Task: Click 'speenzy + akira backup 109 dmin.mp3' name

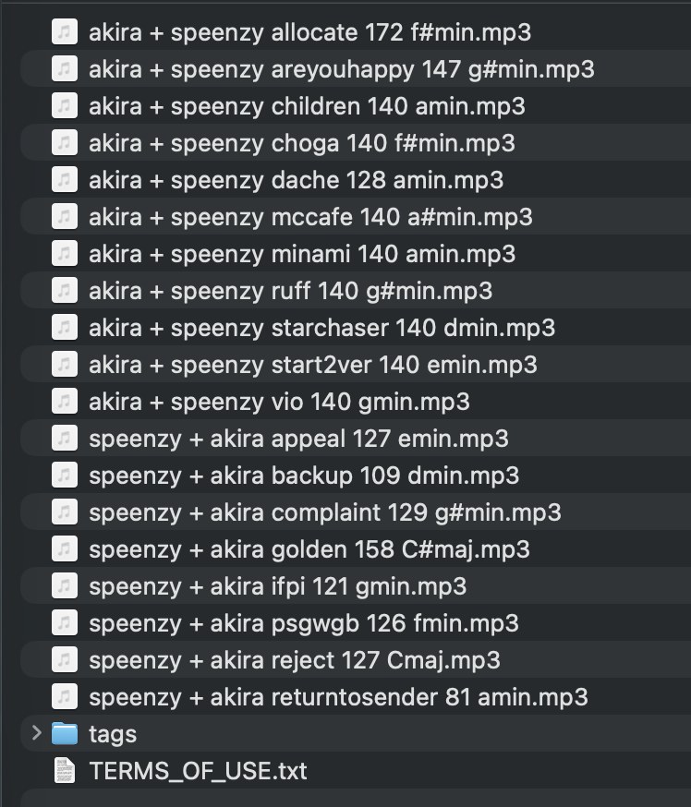Action: point(304,476)
